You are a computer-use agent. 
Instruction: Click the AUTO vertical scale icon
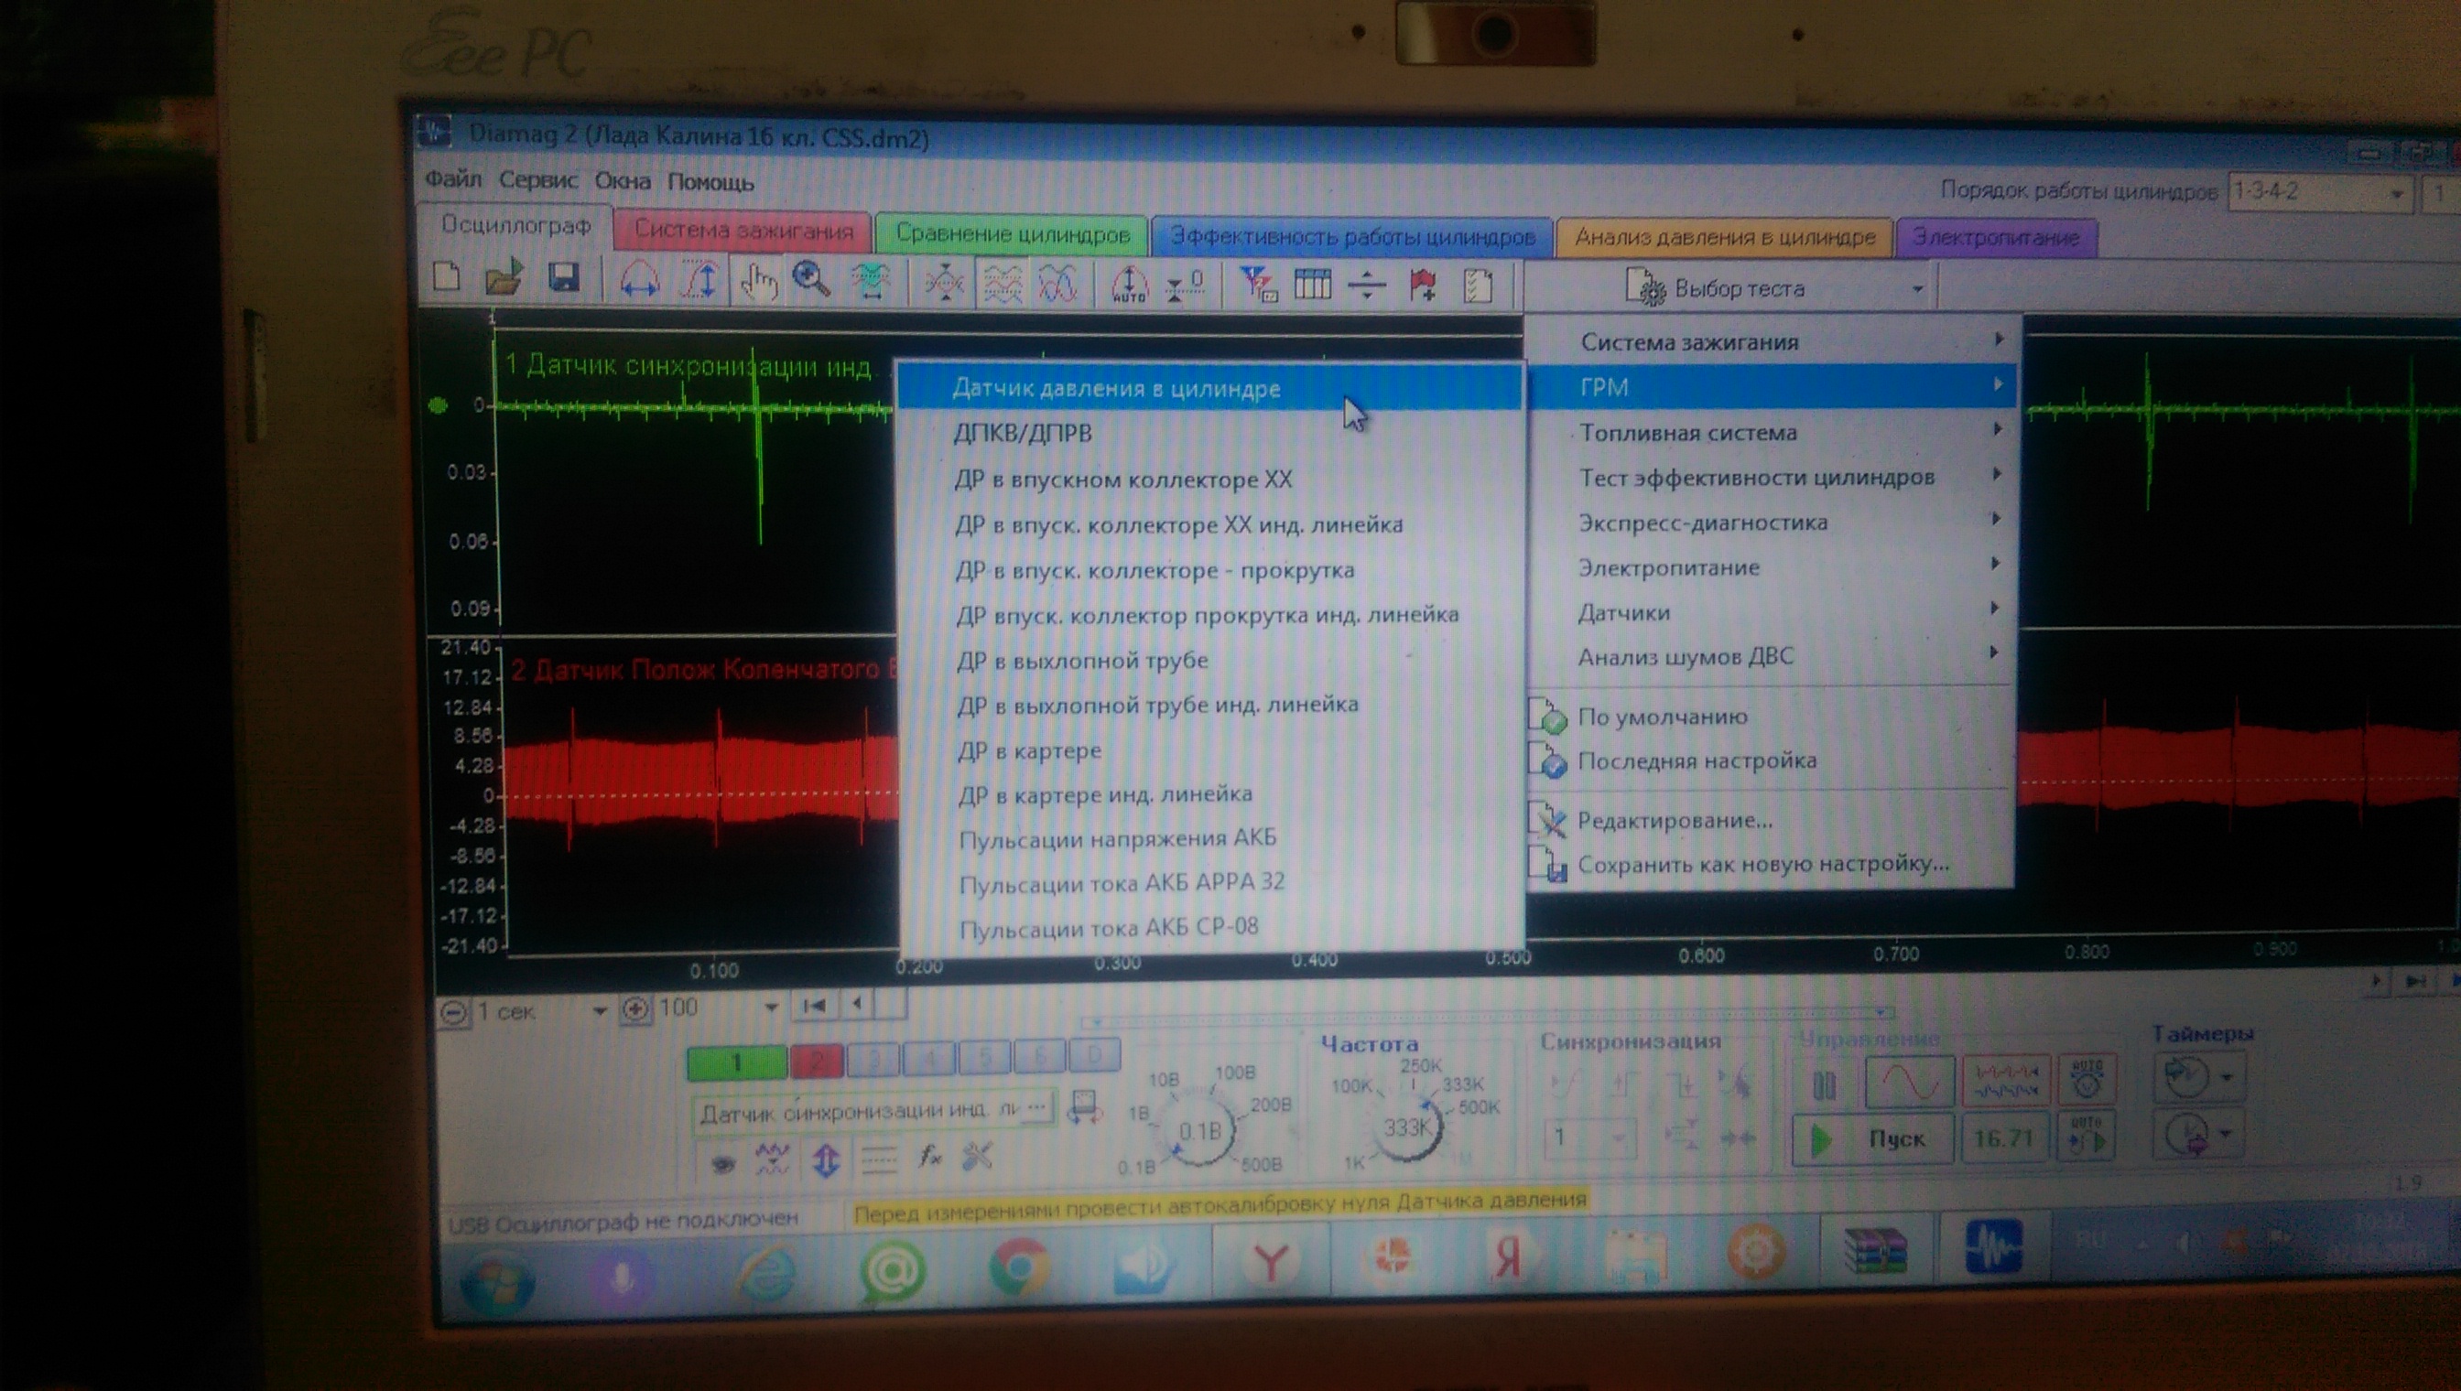click(x=1129, y=284)
